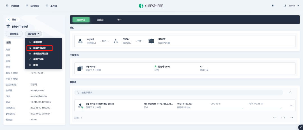This screenshot has width=303, height=130.
Task: Click the document icon beside admin
Action: (x=273, y=6)
